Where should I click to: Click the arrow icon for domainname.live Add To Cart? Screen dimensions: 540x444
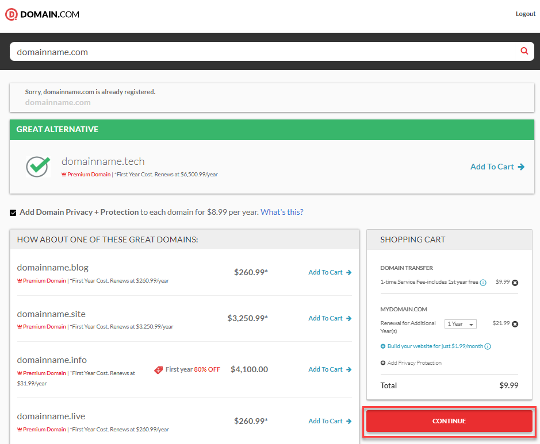point(349,421)
